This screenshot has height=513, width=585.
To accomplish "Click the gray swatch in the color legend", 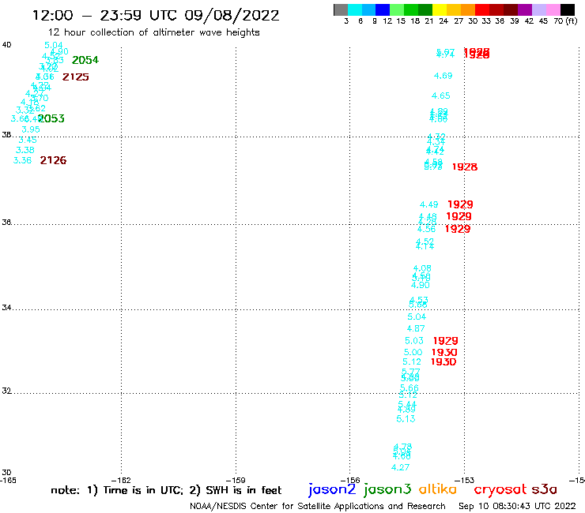I will [341, 9].
